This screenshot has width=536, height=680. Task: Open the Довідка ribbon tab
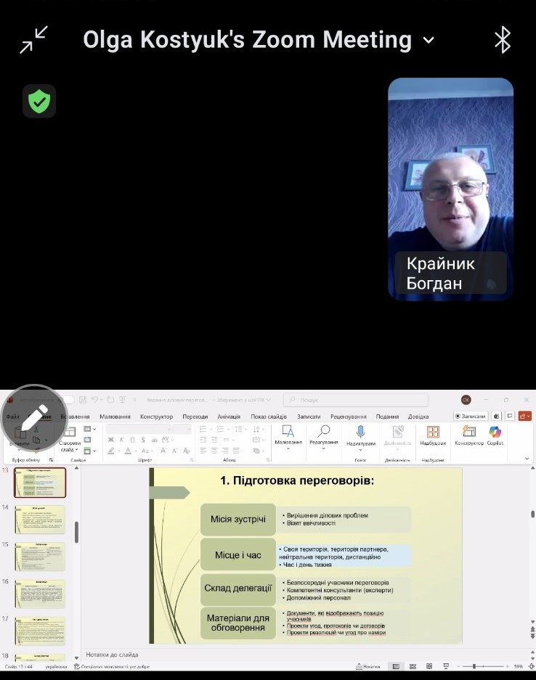[x=418, y=417]
